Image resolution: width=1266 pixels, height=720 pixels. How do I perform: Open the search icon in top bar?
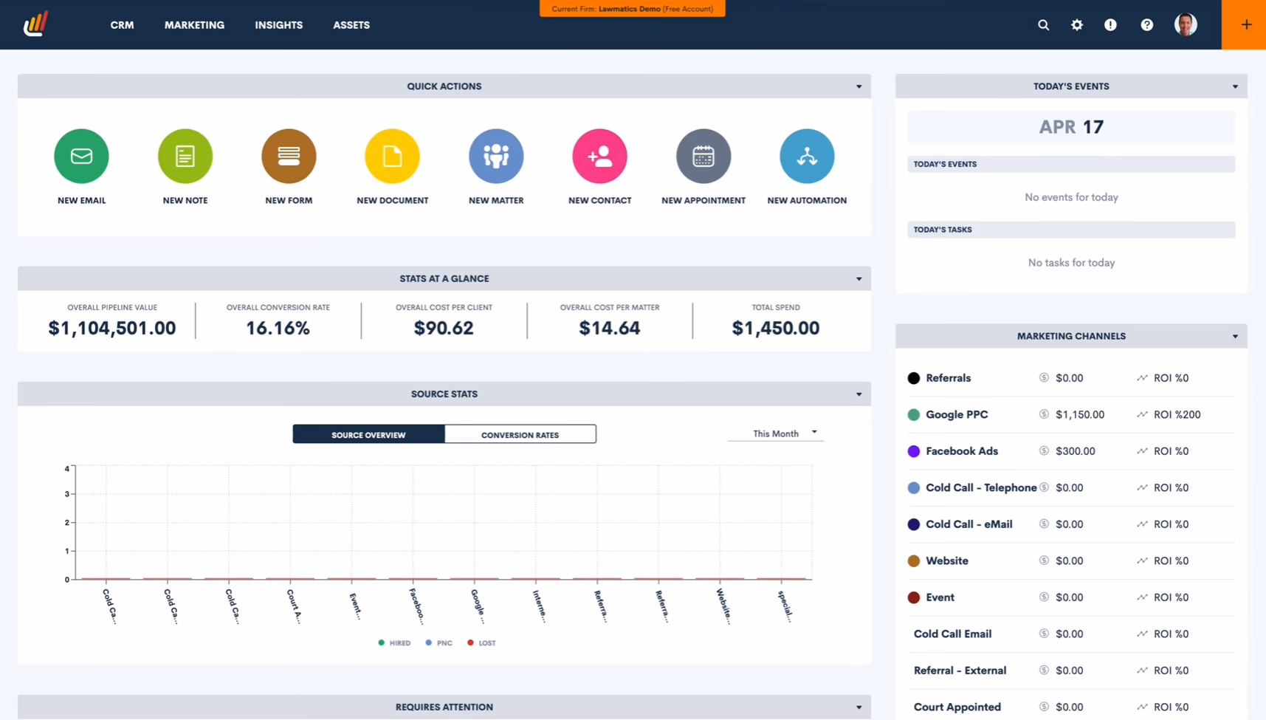tap(1043, 24)
